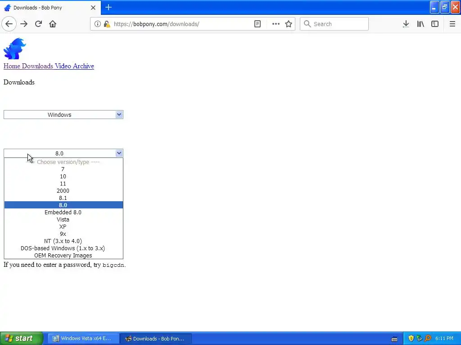Follow the Video Archive link

pos(74,66)
